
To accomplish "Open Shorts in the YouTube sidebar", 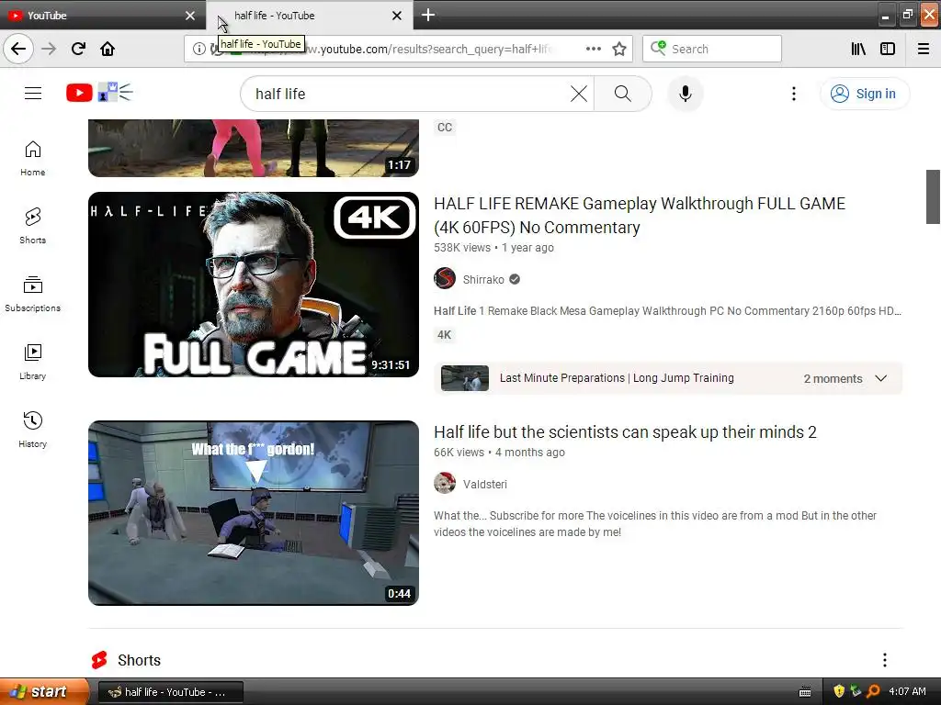I will tap(32, 226).
